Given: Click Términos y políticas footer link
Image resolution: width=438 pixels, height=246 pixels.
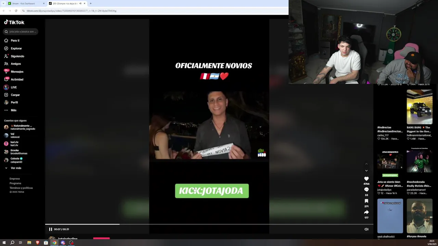Looking at the screenshot, I should [21, 188].
